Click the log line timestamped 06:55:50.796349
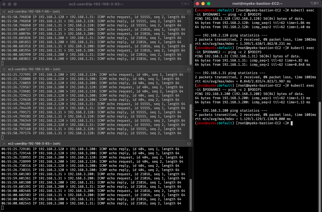This screenshot has width=322, height=212. tap(93, 121)
